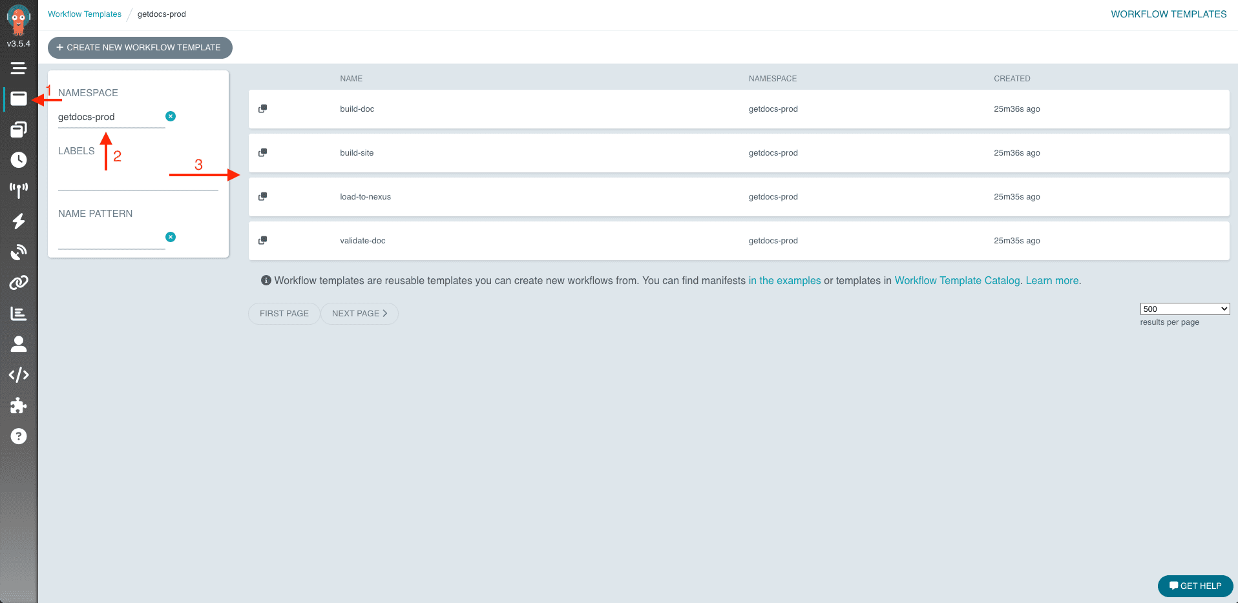The height and width of the screenshot is (603, 1238).
Task: Go to the next page of templates
Action: (359, 313)
